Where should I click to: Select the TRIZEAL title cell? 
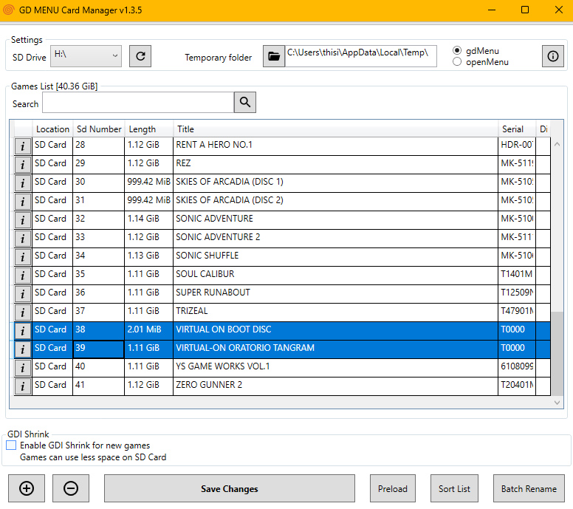(335, 312)
